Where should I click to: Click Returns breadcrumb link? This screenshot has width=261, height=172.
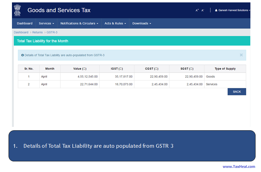pos(38,32)
